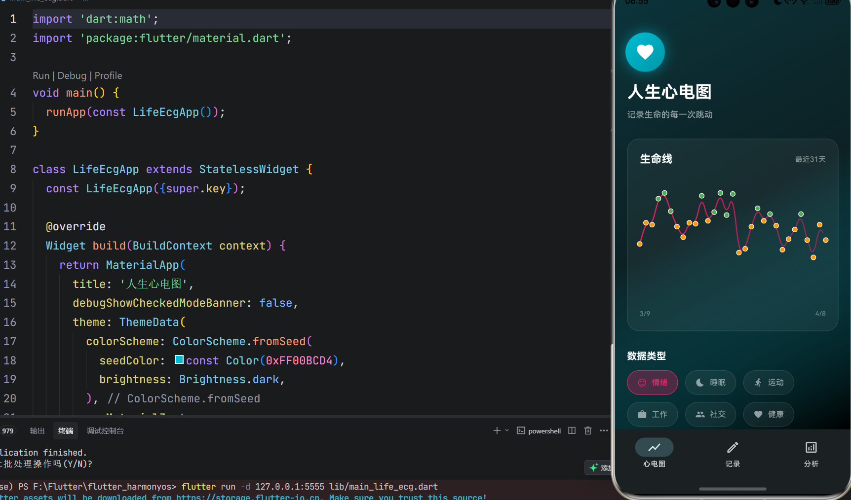Click the 数据类型 section heading

click(x=647, y=356)
